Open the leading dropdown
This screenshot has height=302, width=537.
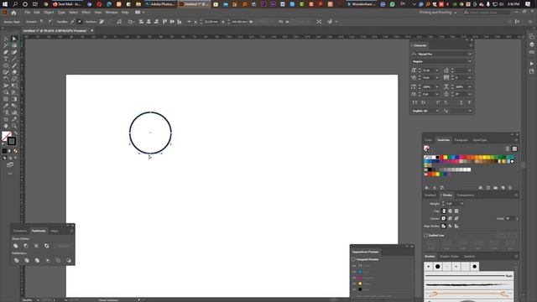click(469, 70)
